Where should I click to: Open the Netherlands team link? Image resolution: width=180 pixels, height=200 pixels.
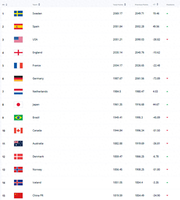[x=40, y=92]
